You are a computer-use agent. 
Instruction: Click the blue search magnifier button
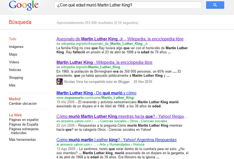pyautogui.click(x=215, y=5)
